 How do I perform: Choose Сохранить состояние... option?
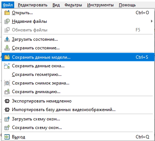(78, 48)
